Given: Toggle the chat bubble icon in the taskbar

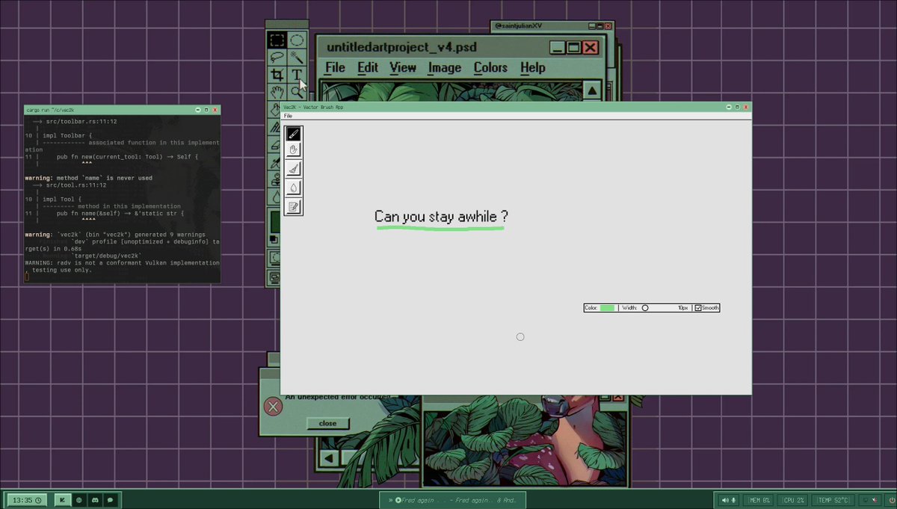Looking at the screenshot, I should pos(110,499).
